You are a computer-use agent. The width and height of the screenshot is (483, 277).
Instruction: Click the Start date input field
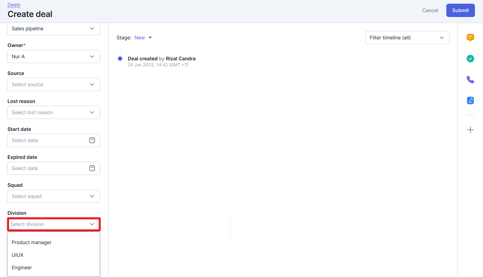54,140
